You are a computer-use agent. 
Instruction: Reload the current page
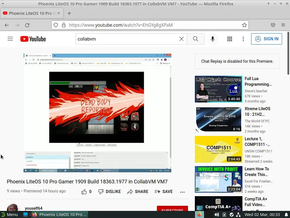(27, 25)
